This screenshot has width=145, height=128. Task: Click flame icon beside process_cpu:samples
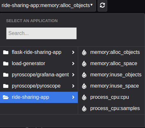[84, 108]
